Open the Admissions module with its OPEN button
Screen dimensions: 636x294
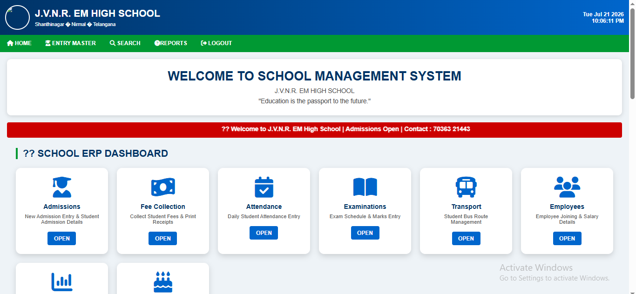click(x=62, y=238)
